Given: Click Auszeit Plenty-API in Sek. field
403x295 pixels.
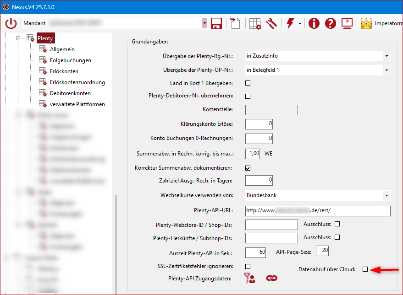Looking at the screenshot, I should point(255,252).
